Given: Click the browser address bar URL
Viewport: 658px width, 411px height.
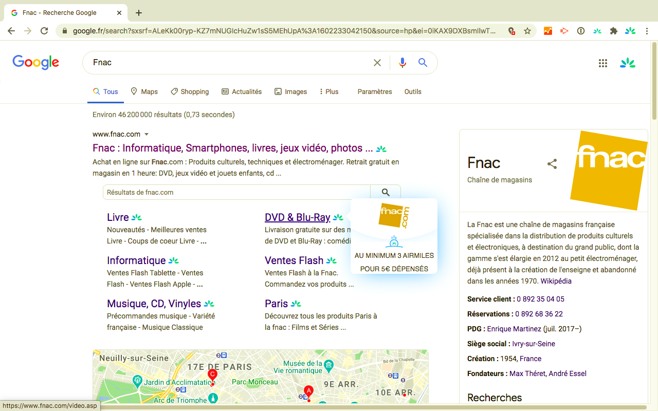Looking at the screenshot, I should click(x=284, y=31).
